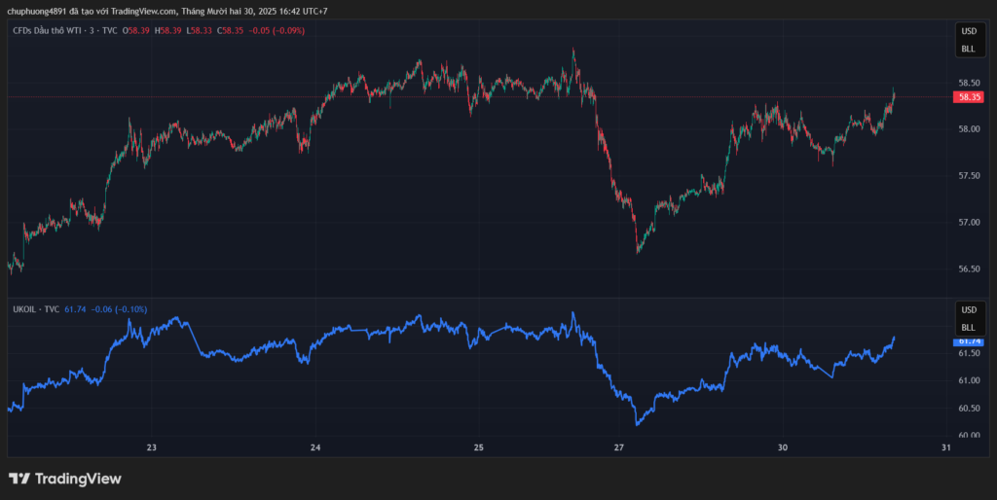Click the date label 23 on time axis
Viewport: 997px width, 500px height.
(151, 447)
